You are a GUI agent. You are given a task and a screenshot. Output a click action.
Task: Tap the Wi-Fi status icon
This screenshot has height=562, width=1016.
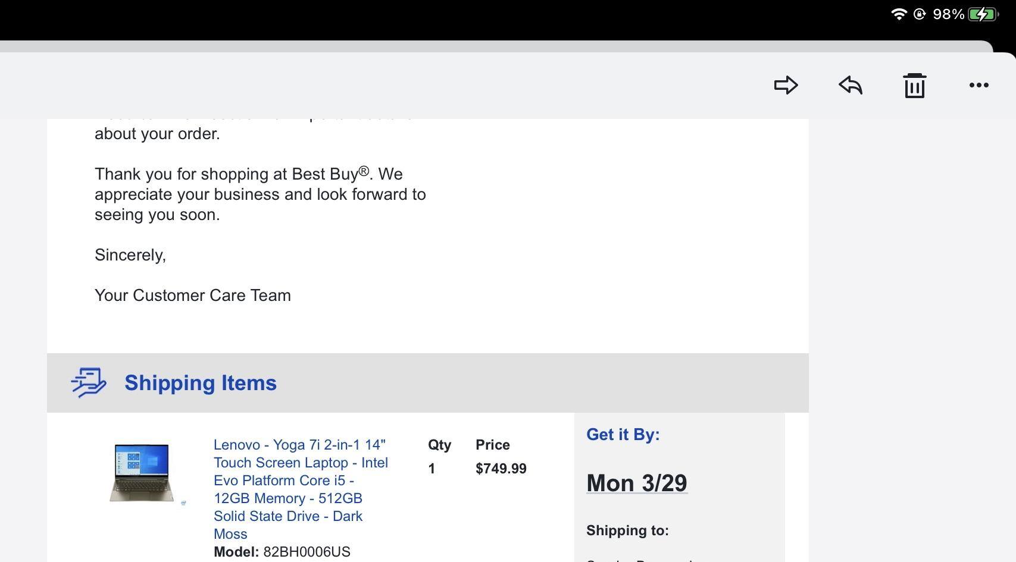point(898,14)
